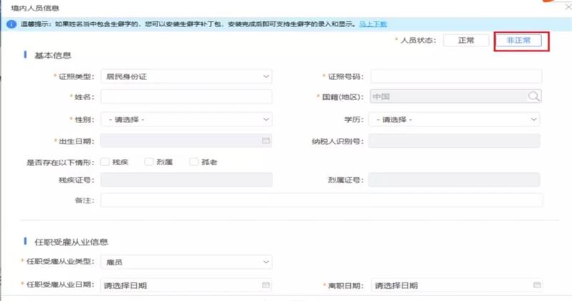The width and height of the screenshot is (572, 301).
Task: Click the 离职日期 date field
Action: (x=457, y=285)
